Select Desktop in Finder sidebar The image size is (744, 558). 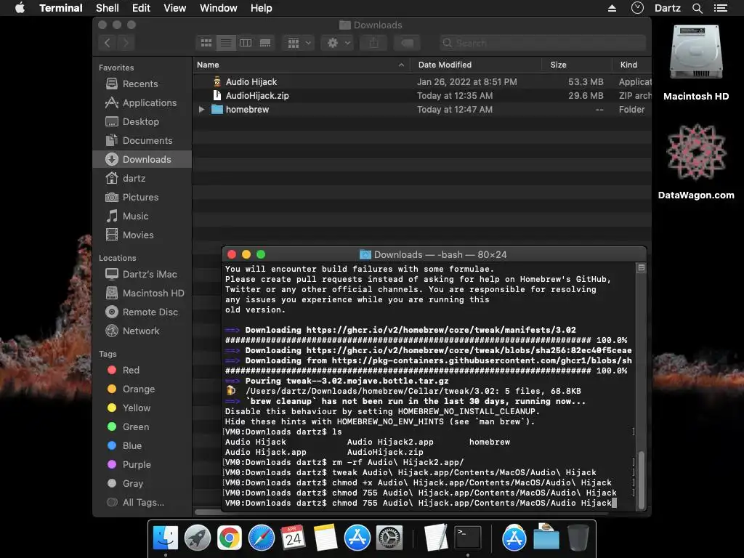click(x=141, y=122)
